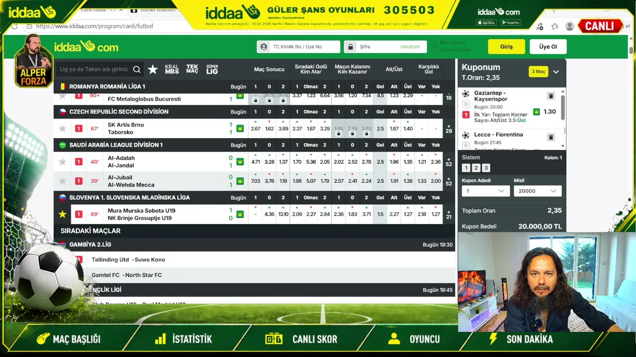The image size is (636, 357).
Task: Delete Gaziantep - Kayserispor from coupon
Action: pos(551,96)
